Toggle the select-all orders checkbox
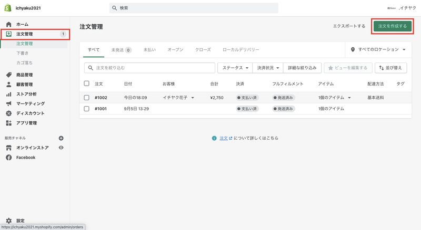Image resolution: width=421 pixels, height=230 pixels. point(86,83)
